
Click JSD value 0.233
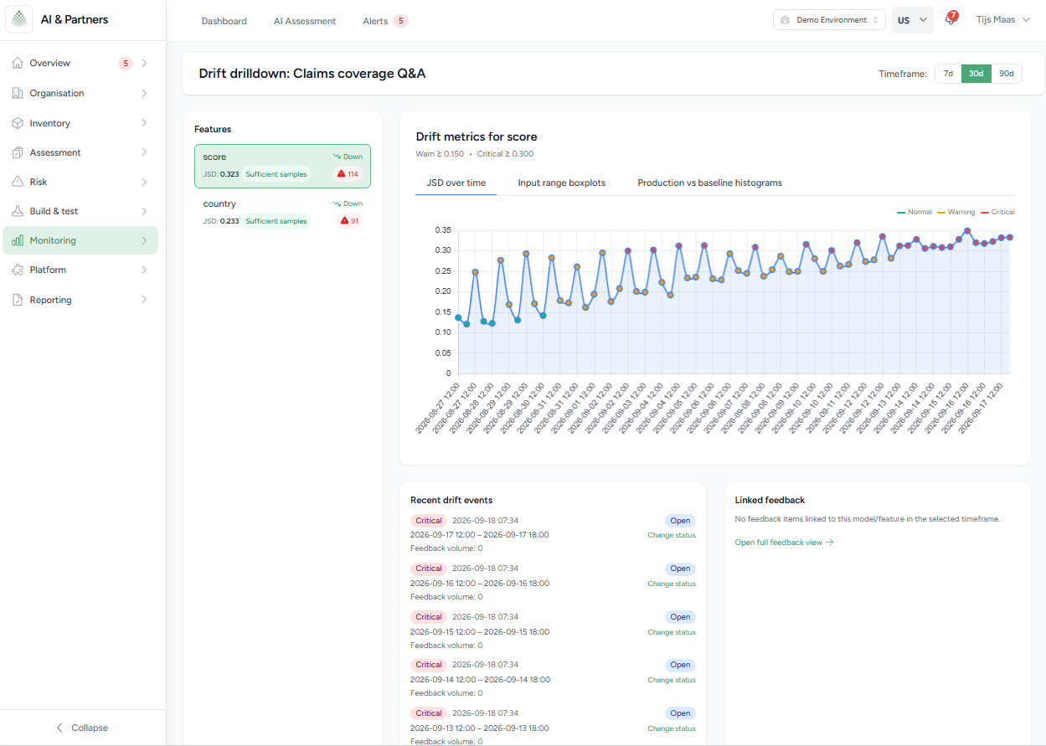click(x=229, y=221)
